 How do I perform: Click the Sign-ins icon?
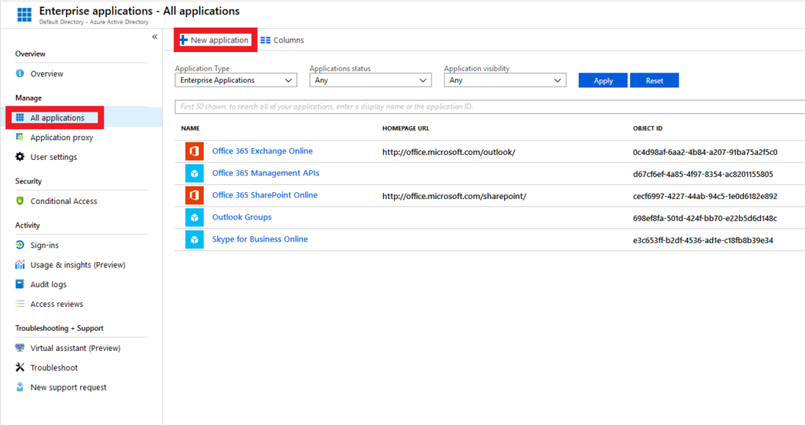pyautogui.click(x=20, y=245)
